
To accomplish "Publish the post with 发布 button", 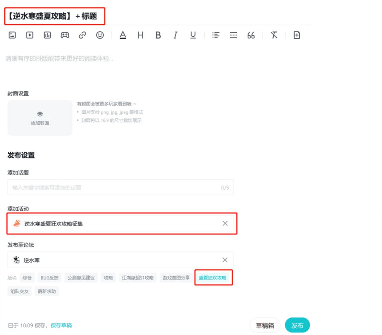I will (297, 325).
